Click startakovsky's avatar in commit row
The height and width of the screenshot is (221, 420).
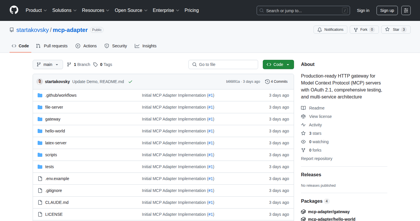click(x=40, y=82)
